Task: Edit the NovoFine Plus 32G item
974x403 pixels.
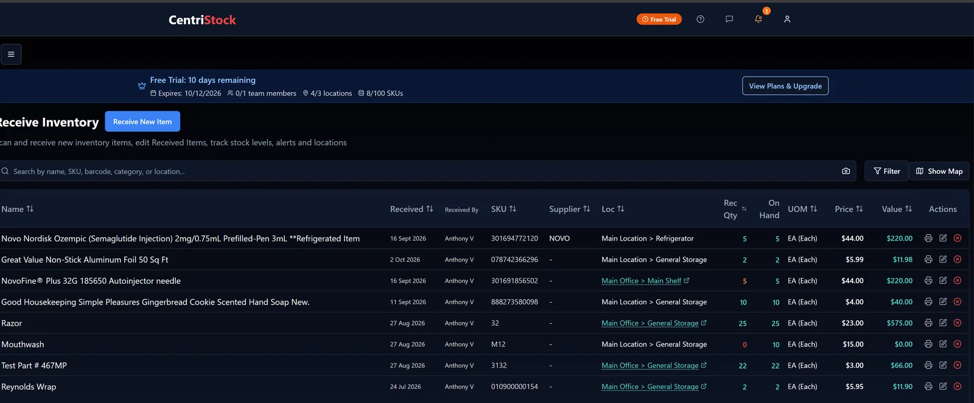Action: (943, 281)
